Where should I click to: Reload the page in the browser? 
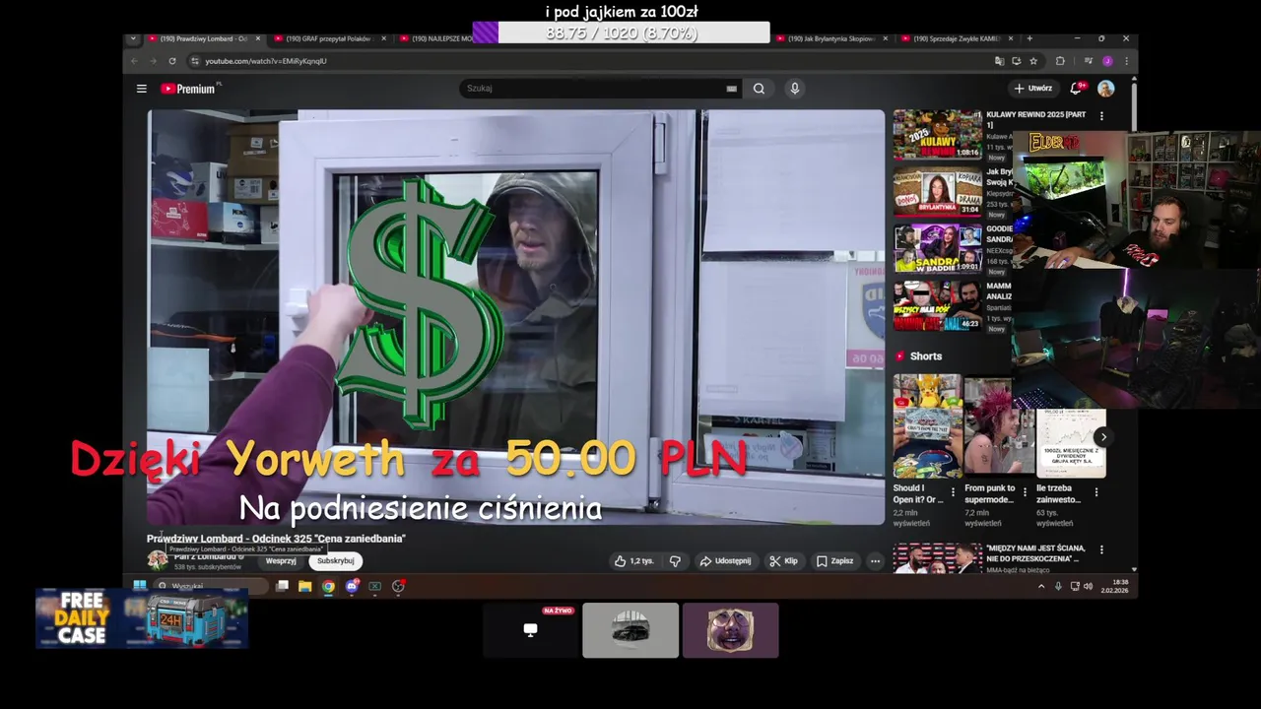point(171,61)
